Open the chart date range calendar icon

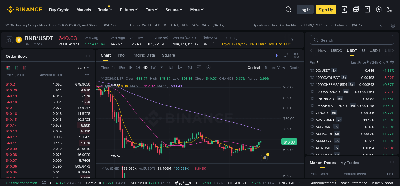tap(171, 67)
